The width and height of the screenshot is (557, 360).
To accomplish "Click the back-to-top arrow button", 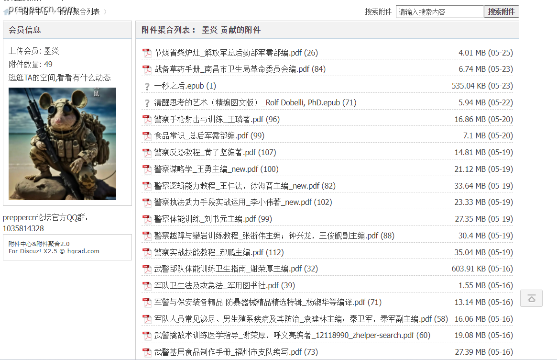I will click(532, 298).
